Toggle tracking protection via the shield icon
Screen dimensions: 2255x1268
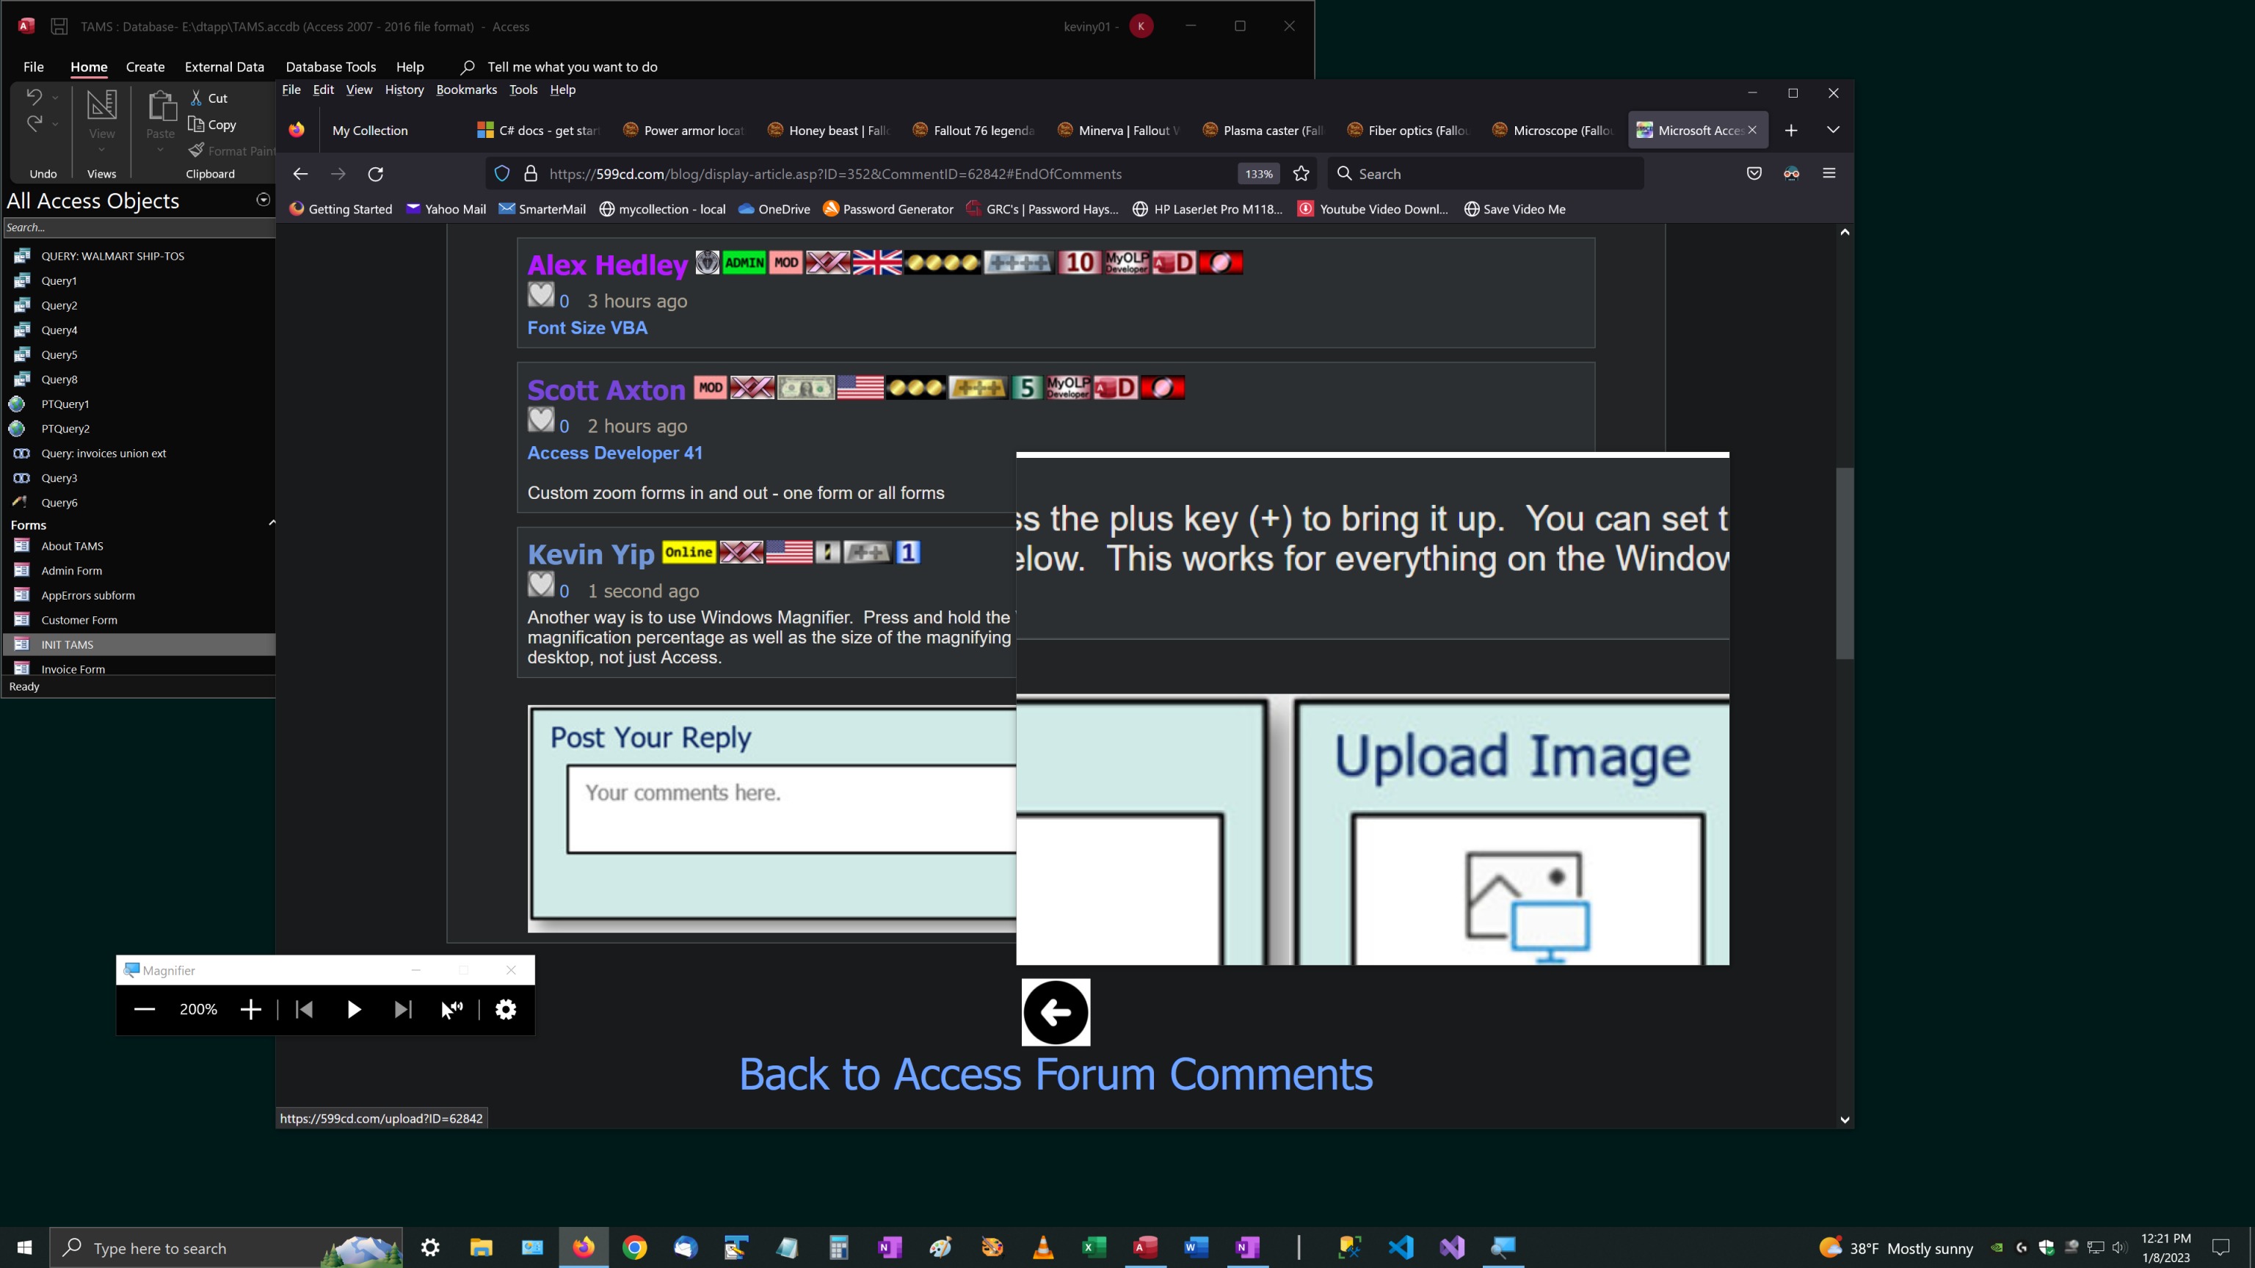point(501,173)
